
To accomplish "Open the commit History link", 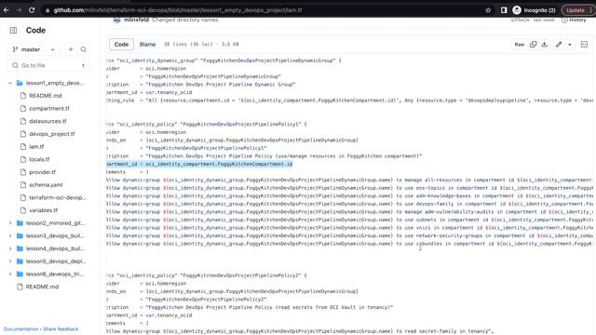I will click(574, 20).
